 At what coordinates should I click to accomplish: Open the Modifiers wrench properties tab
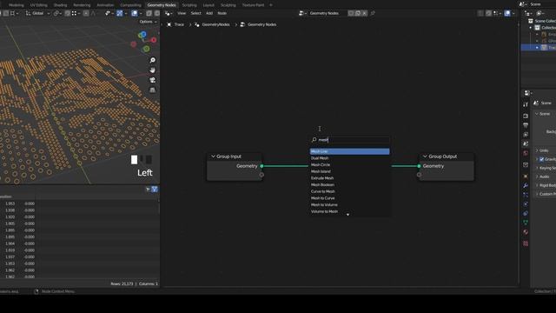click(x=526, y=185)
